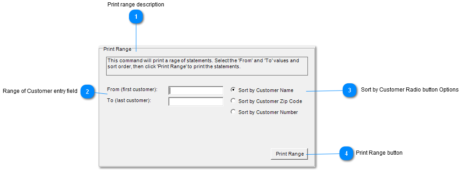Select Sort by Customer Name radio button

click(x=233, y=90)
